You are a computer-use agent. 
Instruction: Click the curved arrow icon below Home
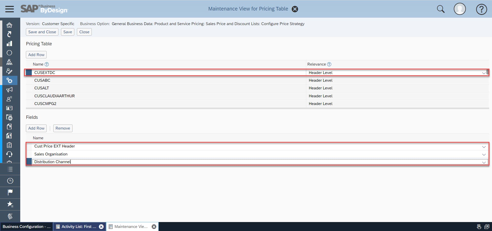click(9, 34)
